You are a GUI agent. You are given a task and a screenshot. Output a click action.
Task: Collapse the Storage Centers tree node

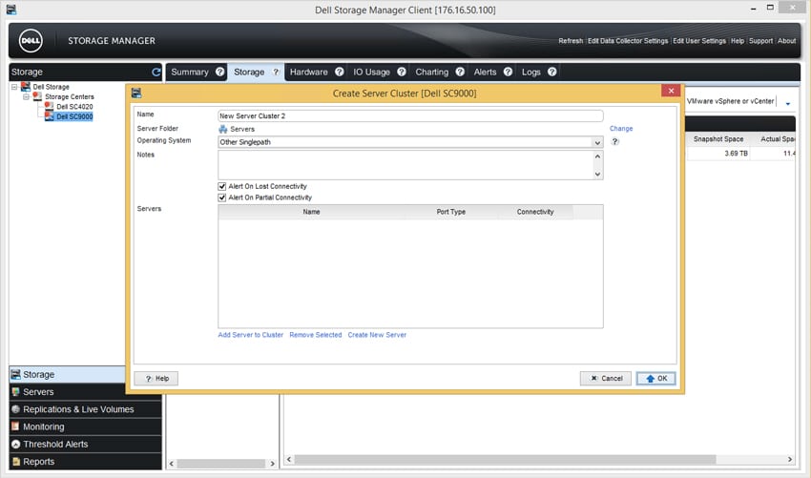(x=26, y=96)
